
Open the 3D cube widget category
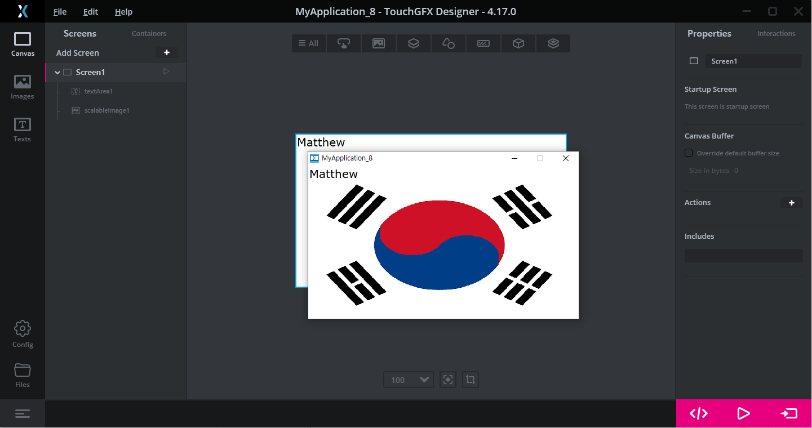(x=518, y=43)
